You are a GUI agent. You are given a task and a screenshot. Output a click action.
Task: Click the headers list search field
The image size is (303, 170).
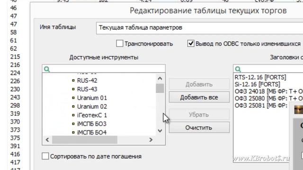[268, 69]
